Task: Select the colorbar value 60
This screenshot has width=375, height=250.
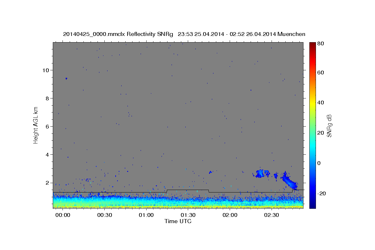Action: pos(320,72)
